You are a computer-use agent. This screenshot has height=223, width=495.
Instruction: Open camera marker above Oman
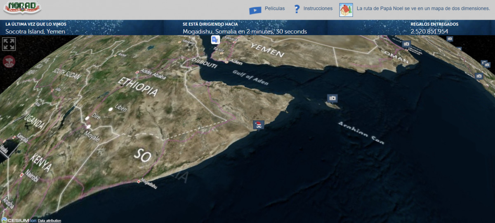tap(406, 44)
